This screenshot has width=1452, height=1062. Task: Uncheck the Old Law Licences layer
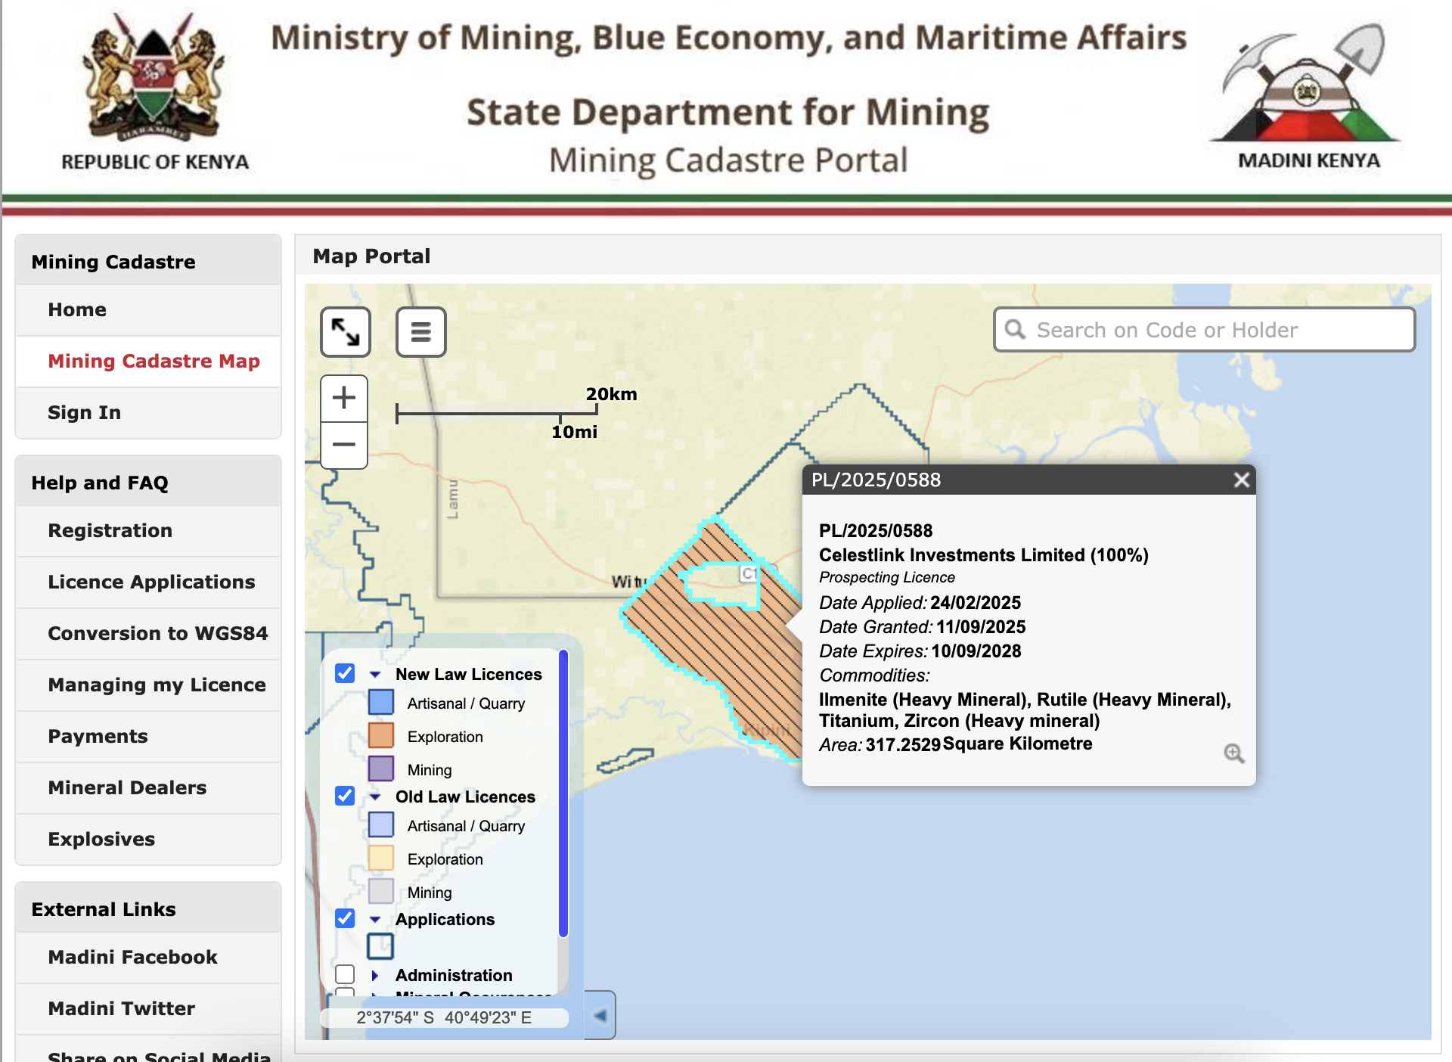[x=345, y=796]
